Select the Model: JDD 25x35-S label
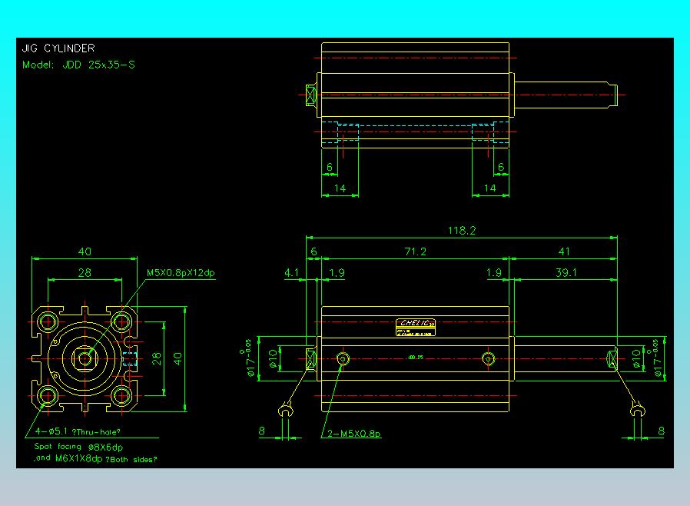Screen dimensions: 690x506 (x=79, y=65)
